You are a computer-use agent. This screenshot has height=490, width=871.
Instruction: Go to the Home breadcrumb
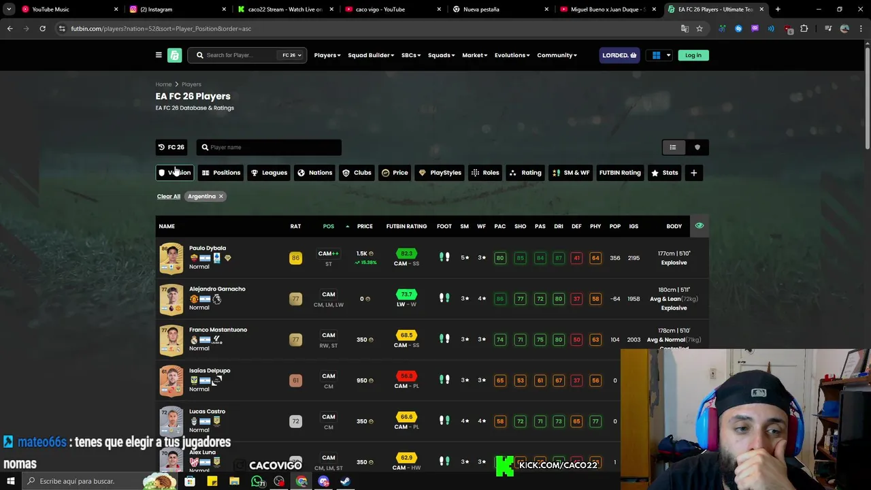point(163,84)
